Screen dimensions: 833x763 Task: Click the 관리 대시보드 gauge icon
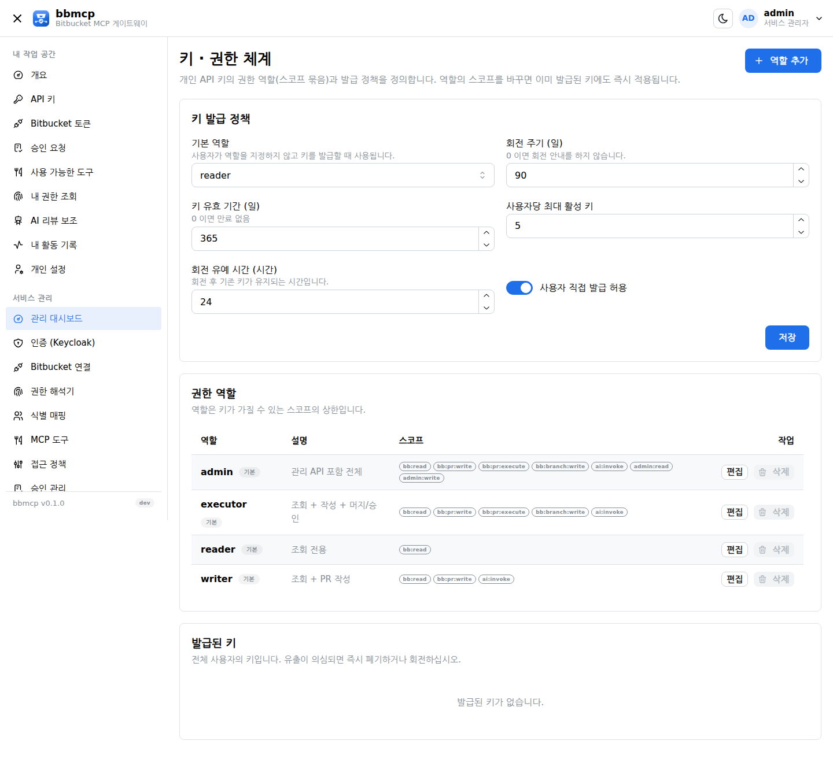(x=19, y=318)
